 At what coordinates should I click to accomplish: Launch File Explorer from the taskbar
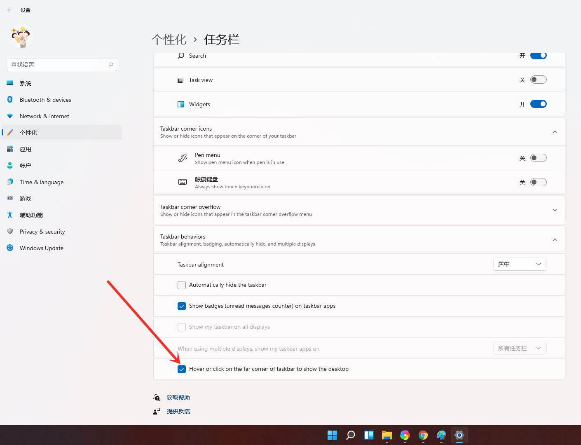pos(387,435)
